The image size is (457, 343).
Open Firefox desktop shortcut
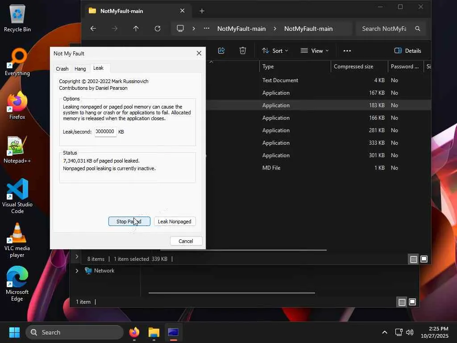click(17, 105)
